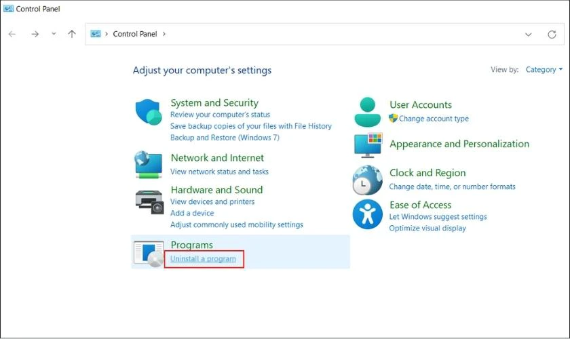
Task: Open Save backup copies with File History
Action: pos(251,126)
